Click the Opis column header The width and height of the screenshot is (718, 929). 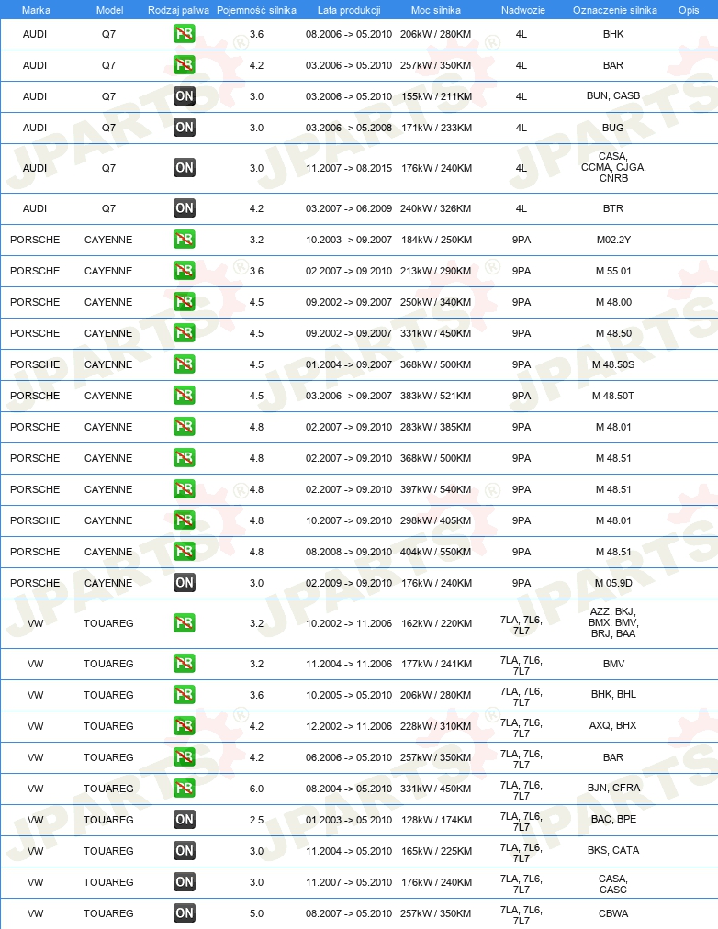pyautogui.click(x=689, y=10)
